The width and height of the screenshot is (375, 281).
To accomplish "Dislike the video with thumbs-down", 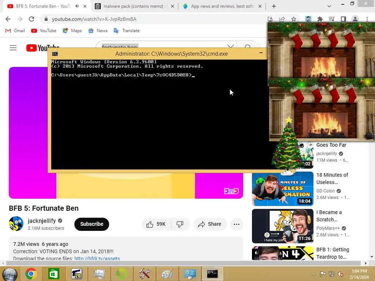I will (180, 224).
